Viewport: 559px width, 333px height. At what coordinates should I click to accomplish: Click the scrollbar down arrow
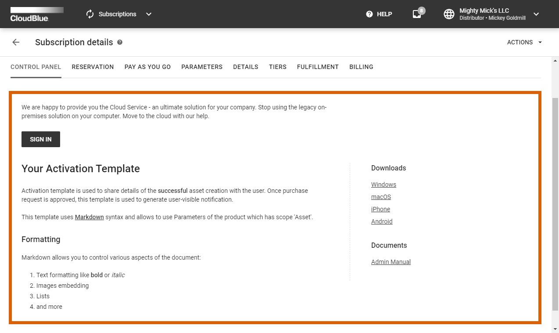click(555, 329)
